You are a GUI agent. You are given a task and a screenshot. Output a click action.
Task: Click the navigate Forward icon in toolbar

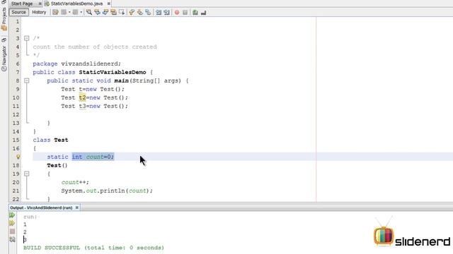coord(75,12)
